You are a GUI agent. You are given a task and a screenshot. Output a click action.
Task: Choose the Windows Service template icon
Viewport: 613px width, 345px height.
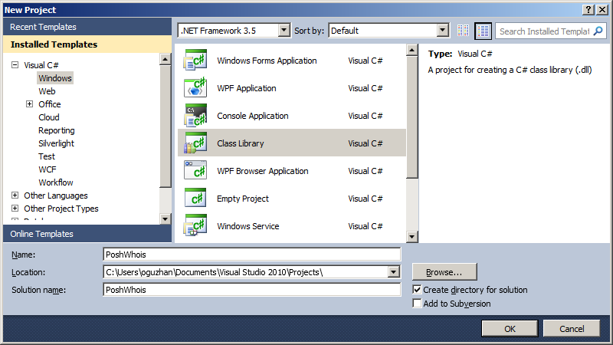coord(195,226)
